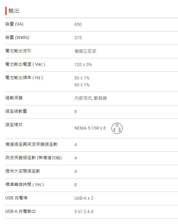This screenshot has width=178, height=224.
Task: Select the 電池輸出電壓 ( Vac ) label
Action: (25, 64)
